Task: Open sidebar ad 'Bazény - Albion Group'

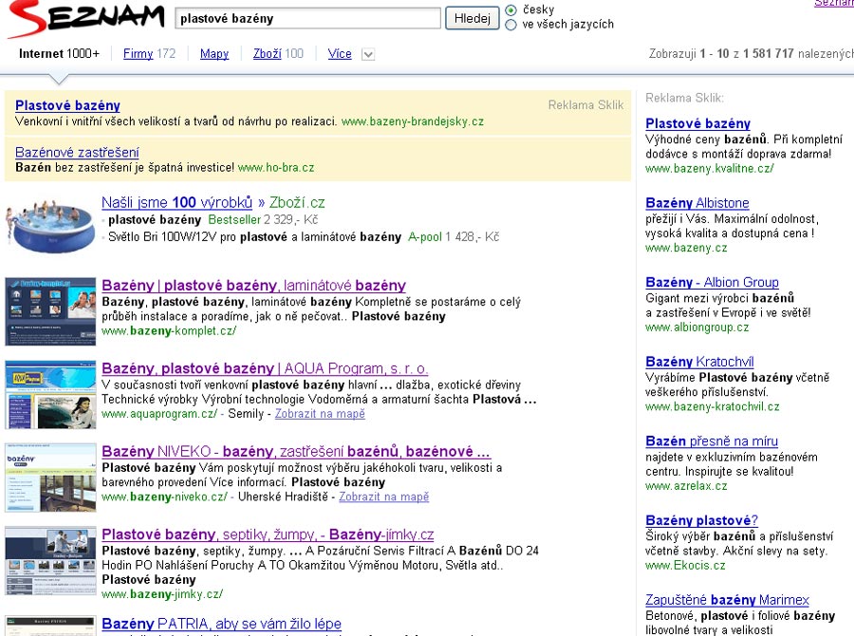Action: 712,282
